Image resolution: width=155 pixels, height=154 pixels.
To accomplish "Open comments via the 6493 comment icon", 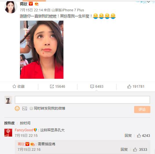I will coord(92,87).
